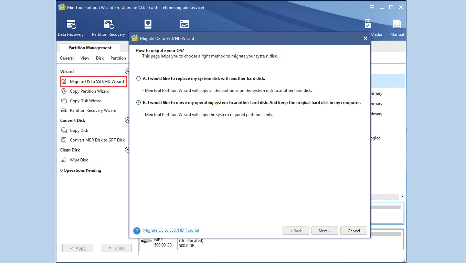Launch Migrate OS to SSD/HD Wizard
Image resolution: width=466 pixels, height=263 pixels.
point(97,82)
